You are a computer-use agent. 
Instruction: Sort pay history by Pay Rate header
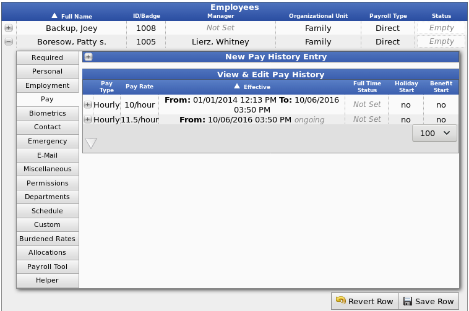pyautogui.click(x=139, y=87)
